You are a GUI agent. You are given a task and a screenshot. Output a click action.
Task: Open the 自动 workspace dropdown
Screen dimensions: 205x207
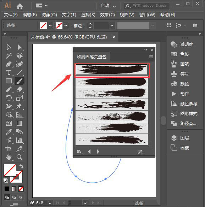(114, 6)
